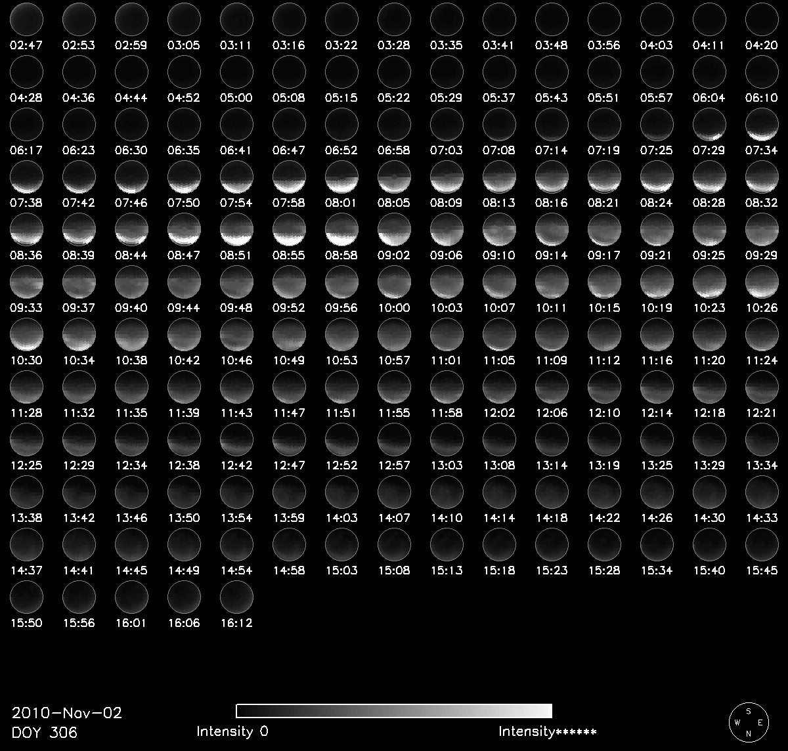Click the compass direction icon

coord(748,721)
